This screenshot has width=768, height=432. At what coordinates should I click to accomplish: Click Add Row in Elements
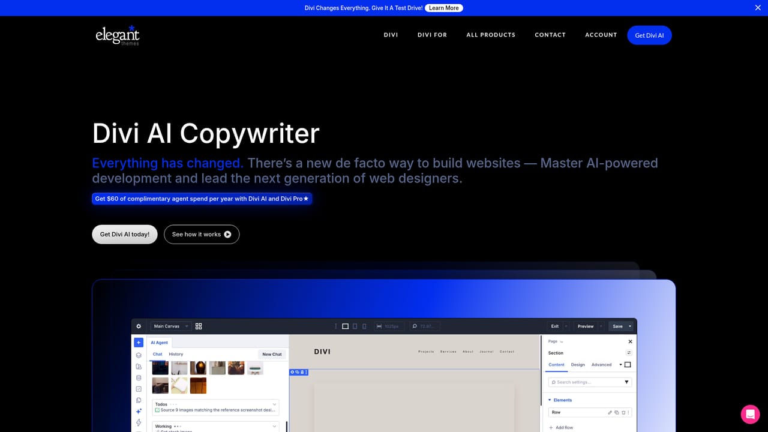[x=561, y=427]
